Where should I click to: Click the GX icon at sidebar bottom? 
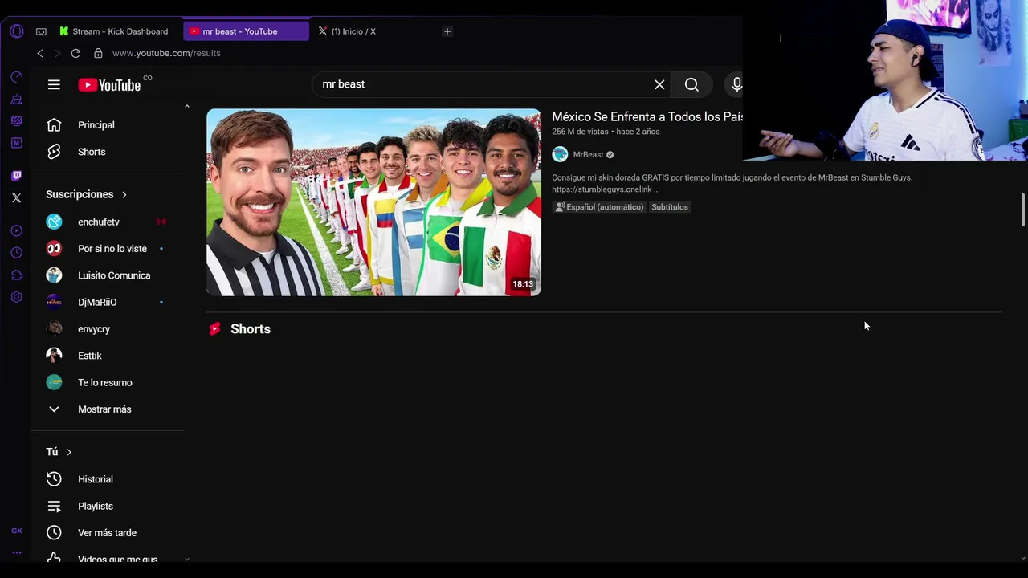tap(16, 531)
